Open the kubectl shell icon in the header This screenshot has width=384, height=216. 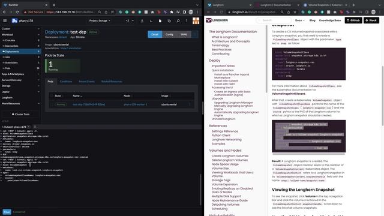[x=151, y=21]
